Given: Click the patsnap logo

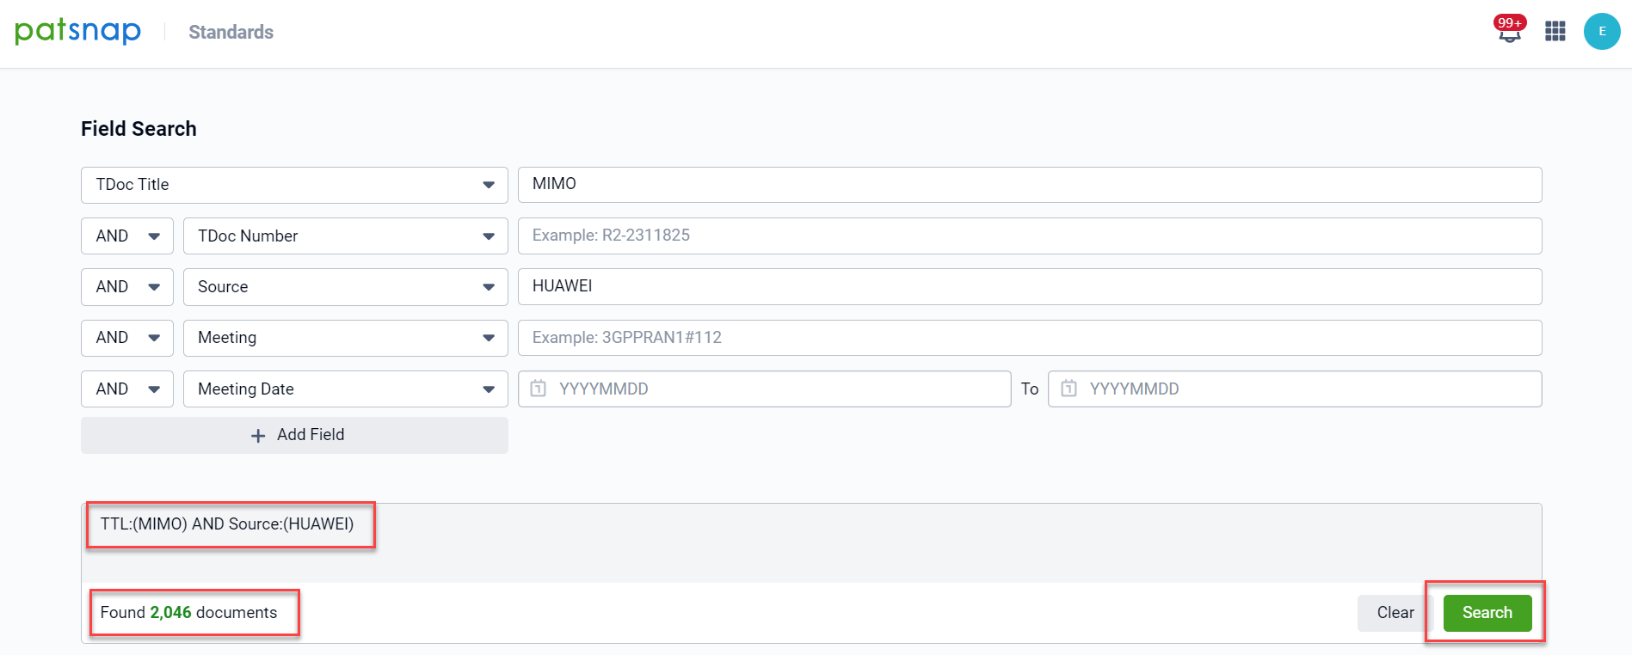Looking at the screenshot, I should pyautogui.click(x=77, y=32).
